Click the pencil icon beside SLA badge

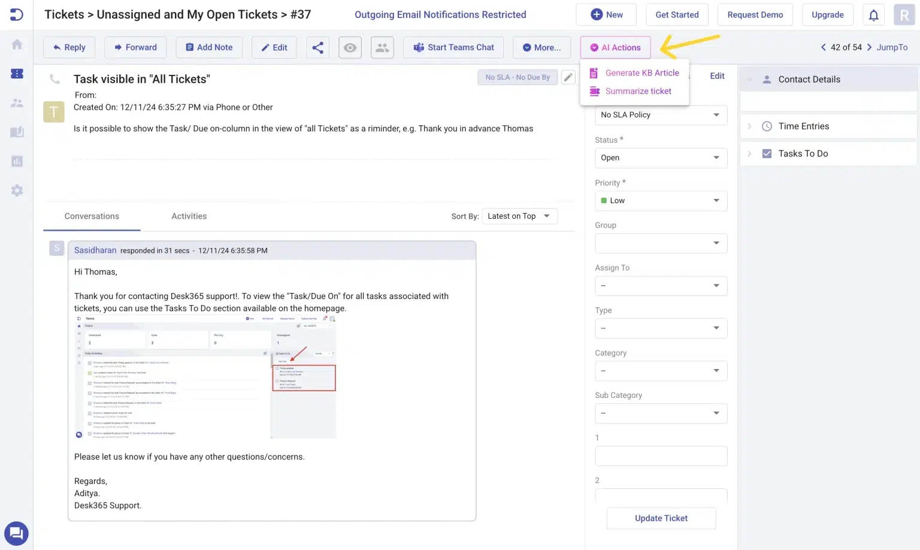tap(568, 77)
